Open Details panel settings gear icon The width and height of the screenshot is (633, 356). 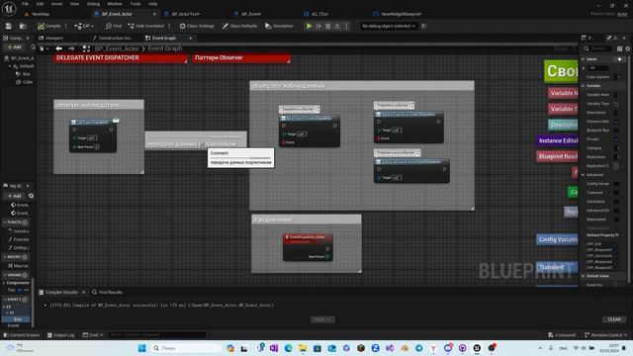[x=628, y=48]
